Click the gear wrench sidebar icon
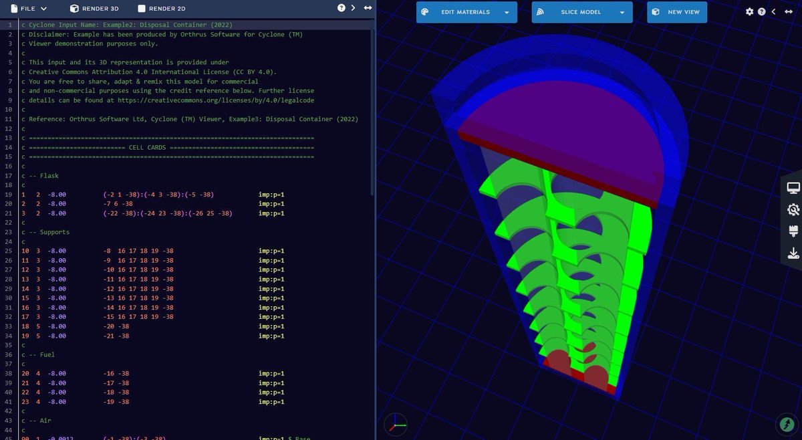Viewport: 802px width, 440px height. [x=793, y=210]
